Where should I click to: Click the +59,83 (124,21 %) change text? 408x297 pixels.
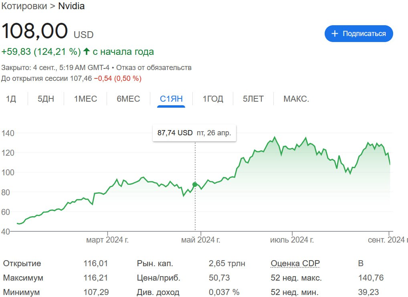41,52
